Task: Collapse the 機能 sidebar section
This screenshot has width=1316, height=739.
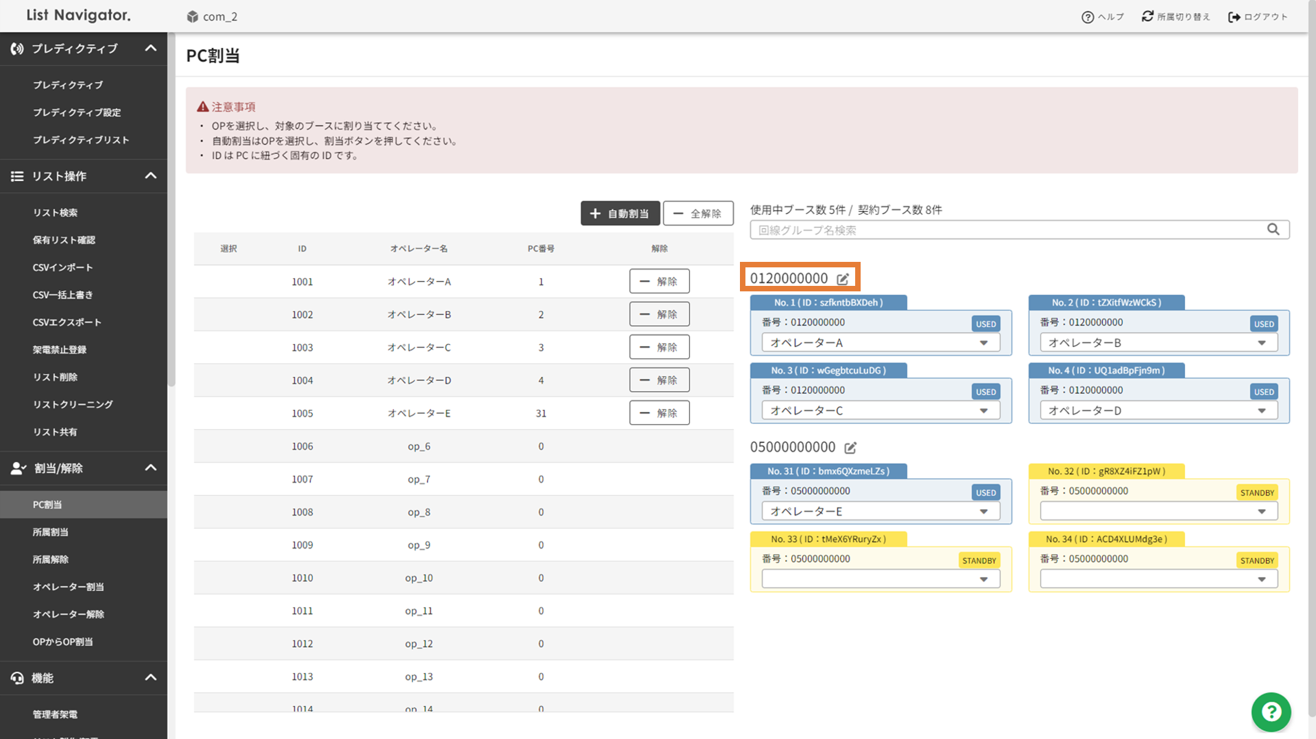Action: click(x=151, y=678)
